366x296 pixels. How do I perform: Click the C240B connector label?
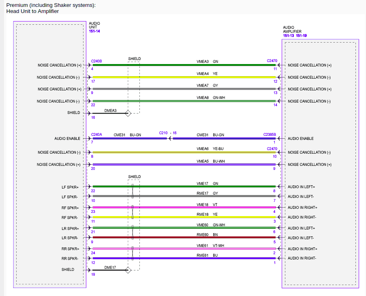point(96,61)
